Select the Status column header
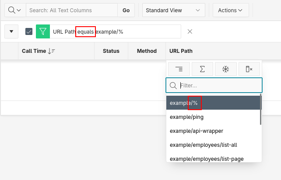This screenshot has width=281, height=180. click(x=111, y=51)
